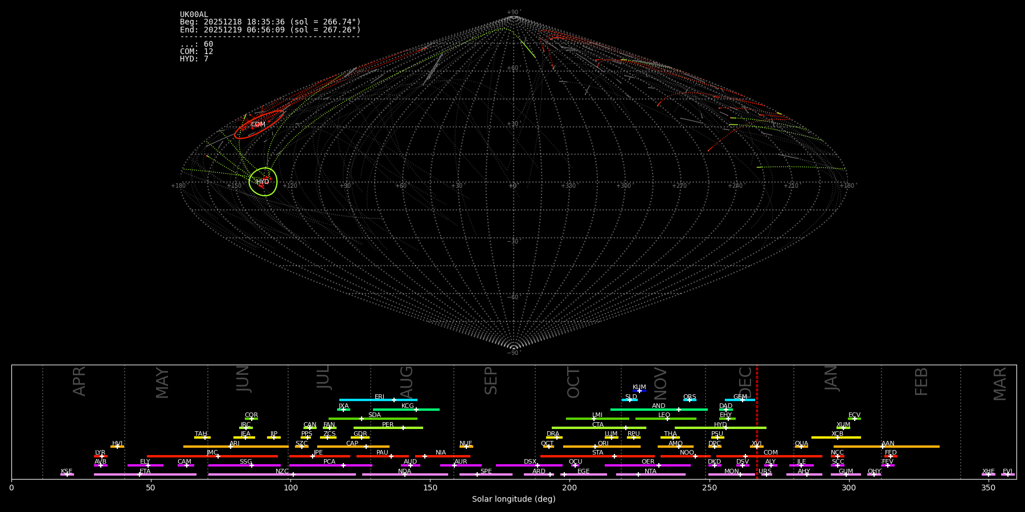Image resolution: width=1025 pixels, height=512 pixels.
Task: Click the EVI shower label at far right
Action: 1007,471
